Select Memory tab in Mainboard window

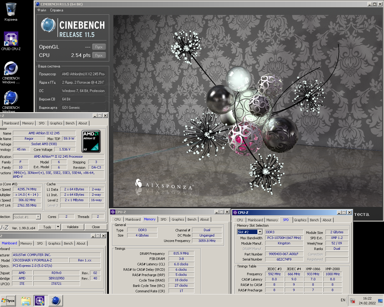tap(26, 243)
